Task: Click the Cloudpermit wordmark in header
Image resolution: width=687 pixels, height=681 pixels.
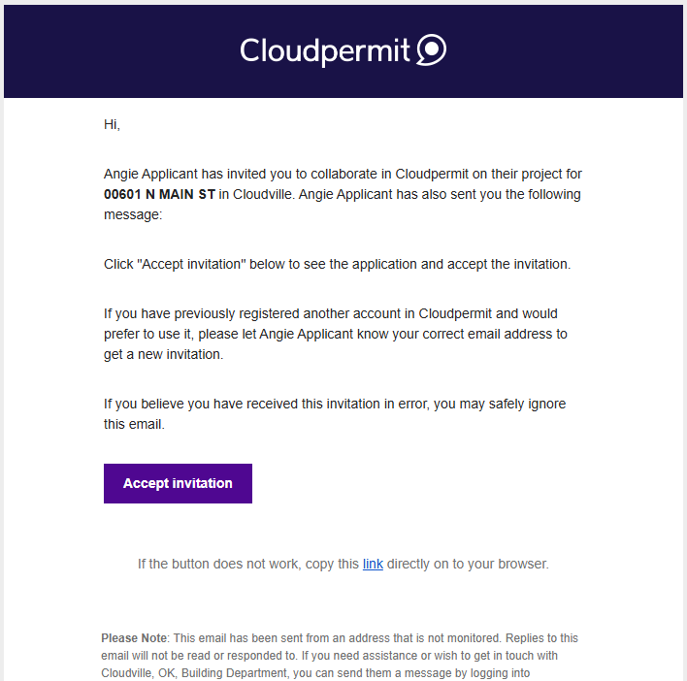Action: pos(325,50)
